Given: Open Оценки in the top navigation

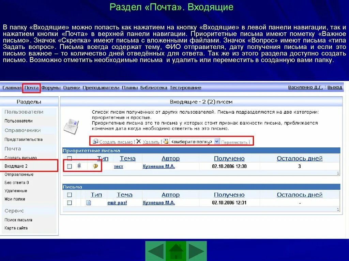Looking at the screenshot, I should (x=72, y=87).
